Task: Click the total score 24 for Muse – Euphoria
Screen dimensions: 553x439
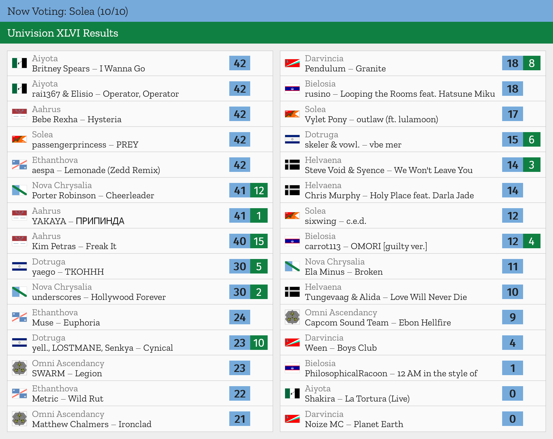Action: click(240, 317)
